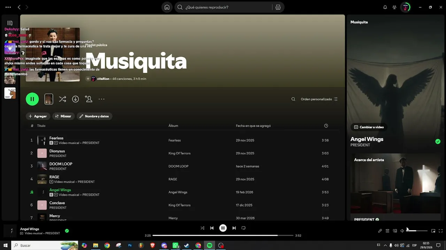The height and width of the screenshot is (250, 446).
Task: Open the King Of Terrors album for Dionysus
Action: 179,153
